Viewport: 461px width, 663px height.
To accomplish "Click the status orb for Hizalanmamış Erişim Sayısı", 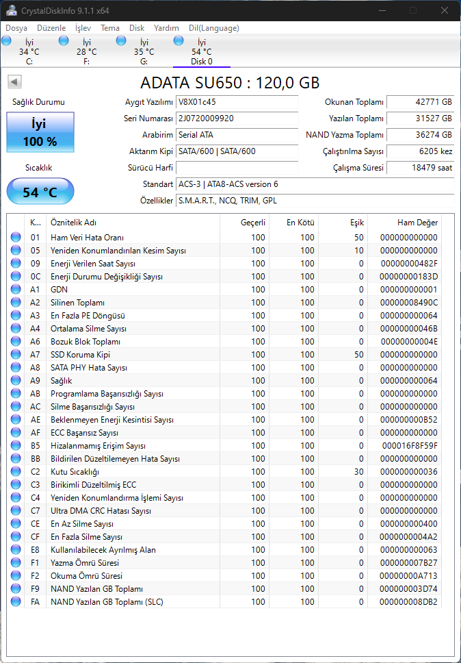I will (x=16, y=446).
